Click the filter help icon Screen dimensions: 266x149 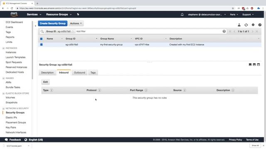tap(224, 31)
